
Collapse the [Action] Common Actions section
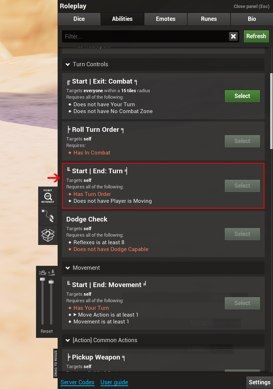coord(68,340)
